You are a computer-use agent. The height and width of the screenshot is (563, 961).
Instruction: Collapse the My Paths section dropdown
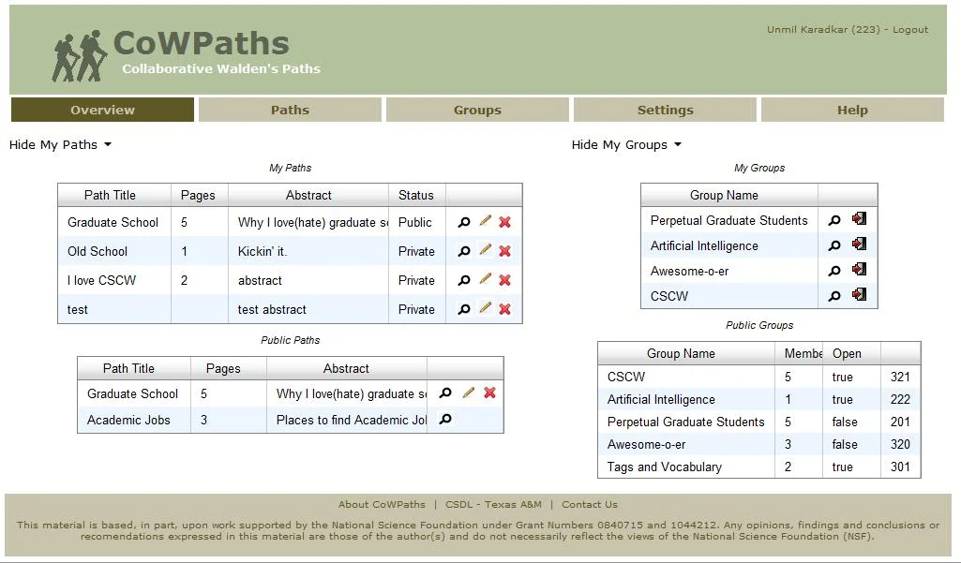(60, 144)
